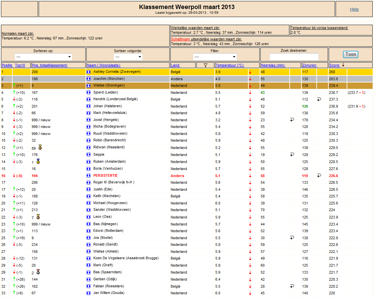
Task: Click the blue icon beside Ashley Cornelis
Action: 88,72
